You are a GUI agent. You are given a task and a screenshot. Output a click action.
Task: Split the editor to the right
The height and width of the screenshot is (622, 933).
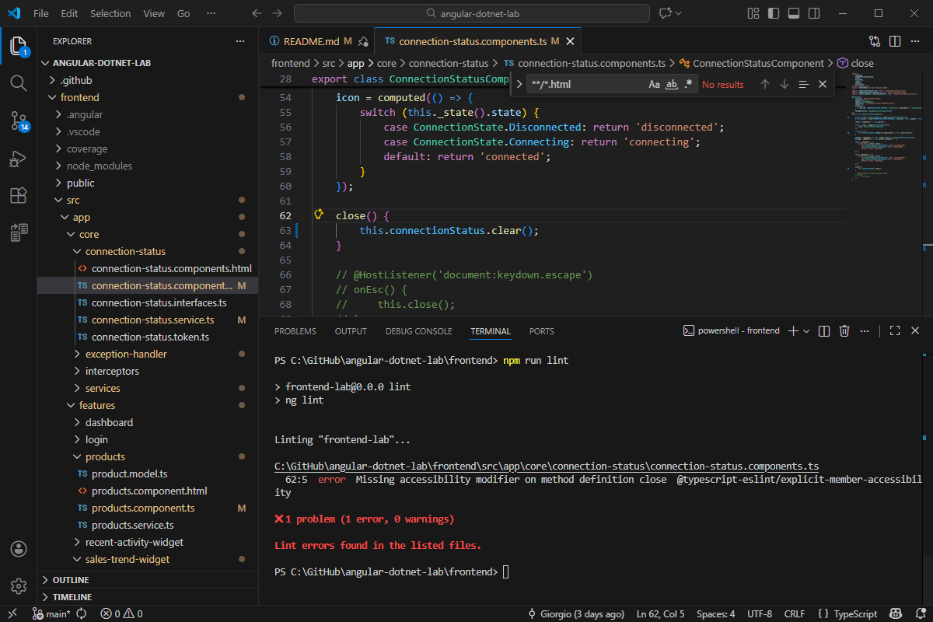click(895, 41)
